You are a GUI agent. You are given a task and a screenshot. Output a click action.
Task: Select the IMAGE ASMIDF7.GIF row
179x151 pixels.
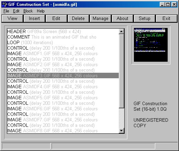pyautogui.click(x=63, y=120)
